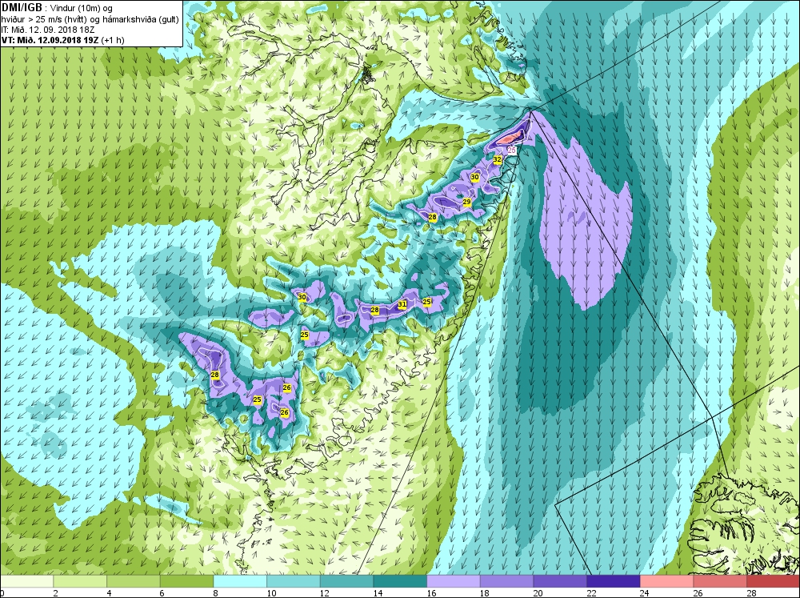Screen dimensions: 800x598
Task: Select the salmon 26–28 m/s legend swatch
Action: (720, 581)
